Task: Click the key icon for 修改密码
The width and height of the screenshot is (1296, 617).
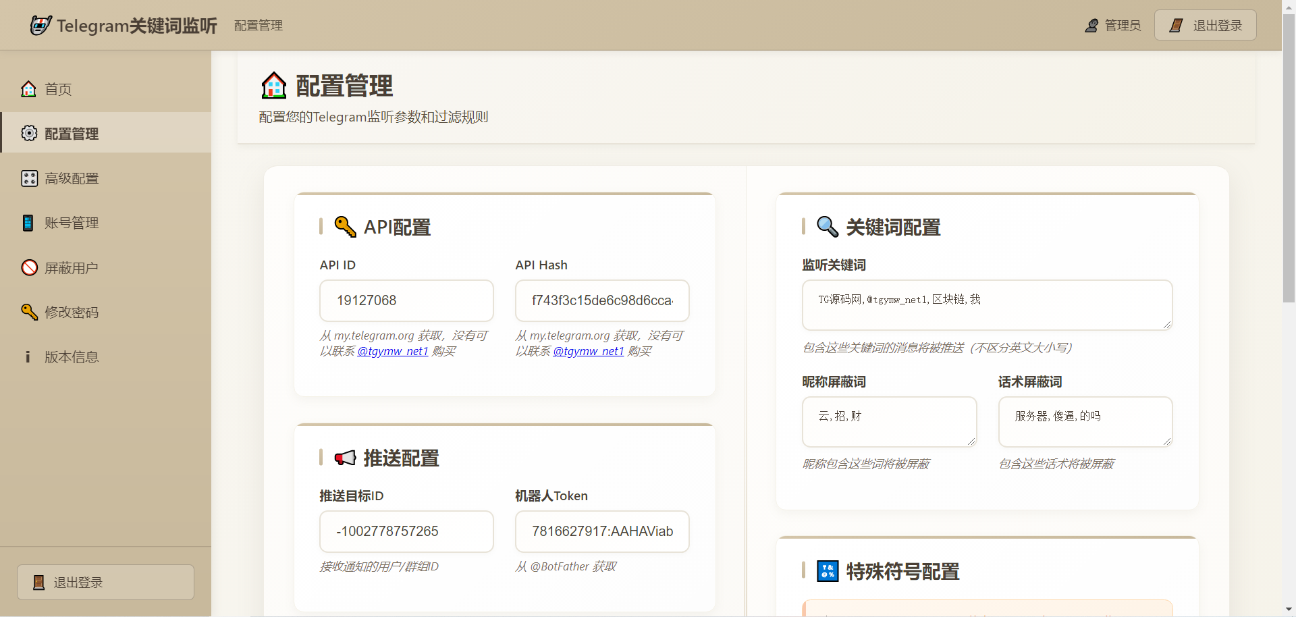Action: point(29,312)
